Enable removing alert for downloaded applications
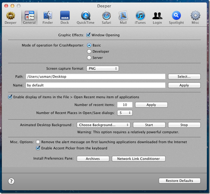 point(38,142)
